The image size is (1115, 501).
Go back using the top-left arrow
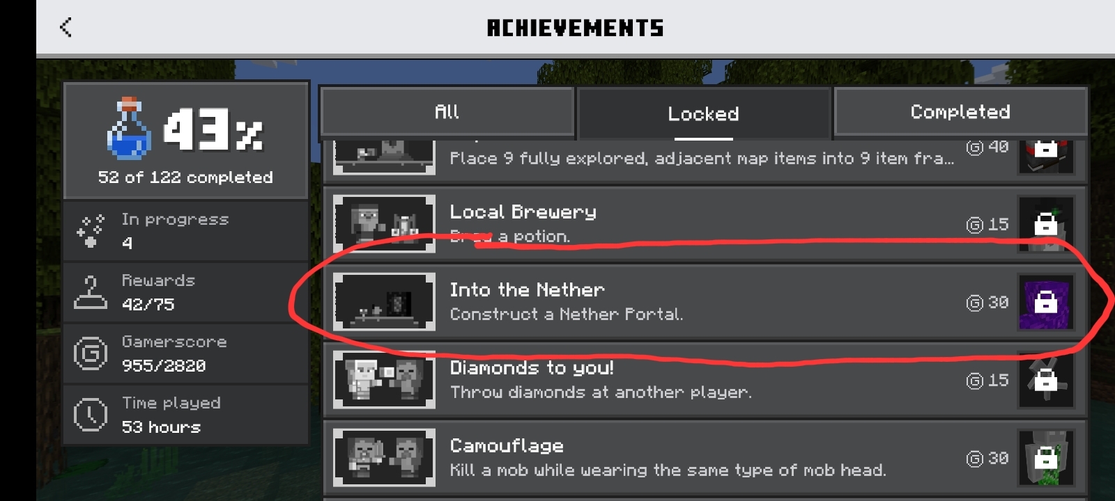(x=66, y=27)
